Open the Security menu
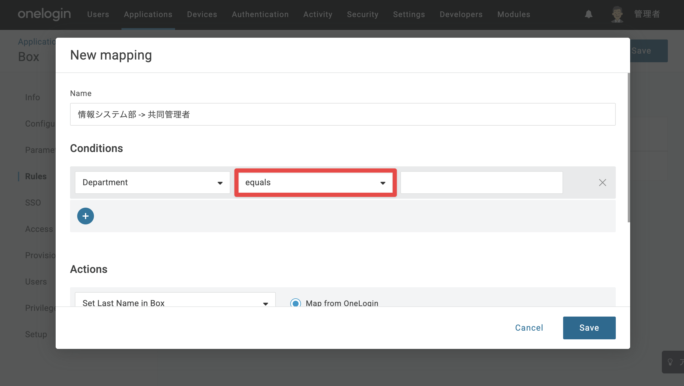Screen dimensions: 684x386 363,14
